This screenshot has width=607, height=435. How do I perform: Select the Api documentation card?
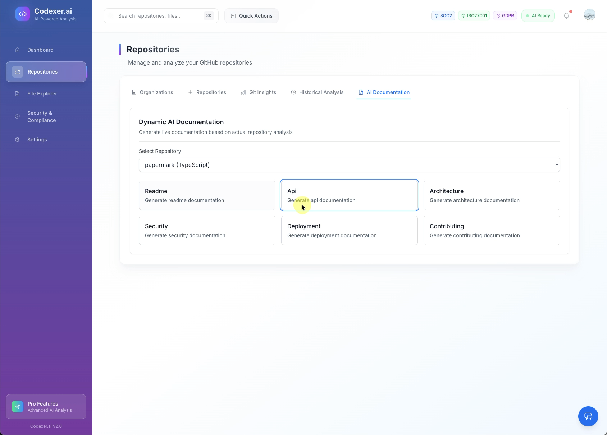(x=349, y=195)
